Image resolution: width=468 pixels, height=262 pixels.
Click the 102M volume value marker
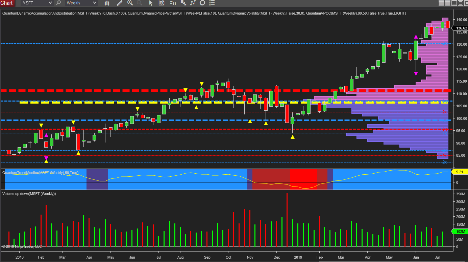coord(460,232)
